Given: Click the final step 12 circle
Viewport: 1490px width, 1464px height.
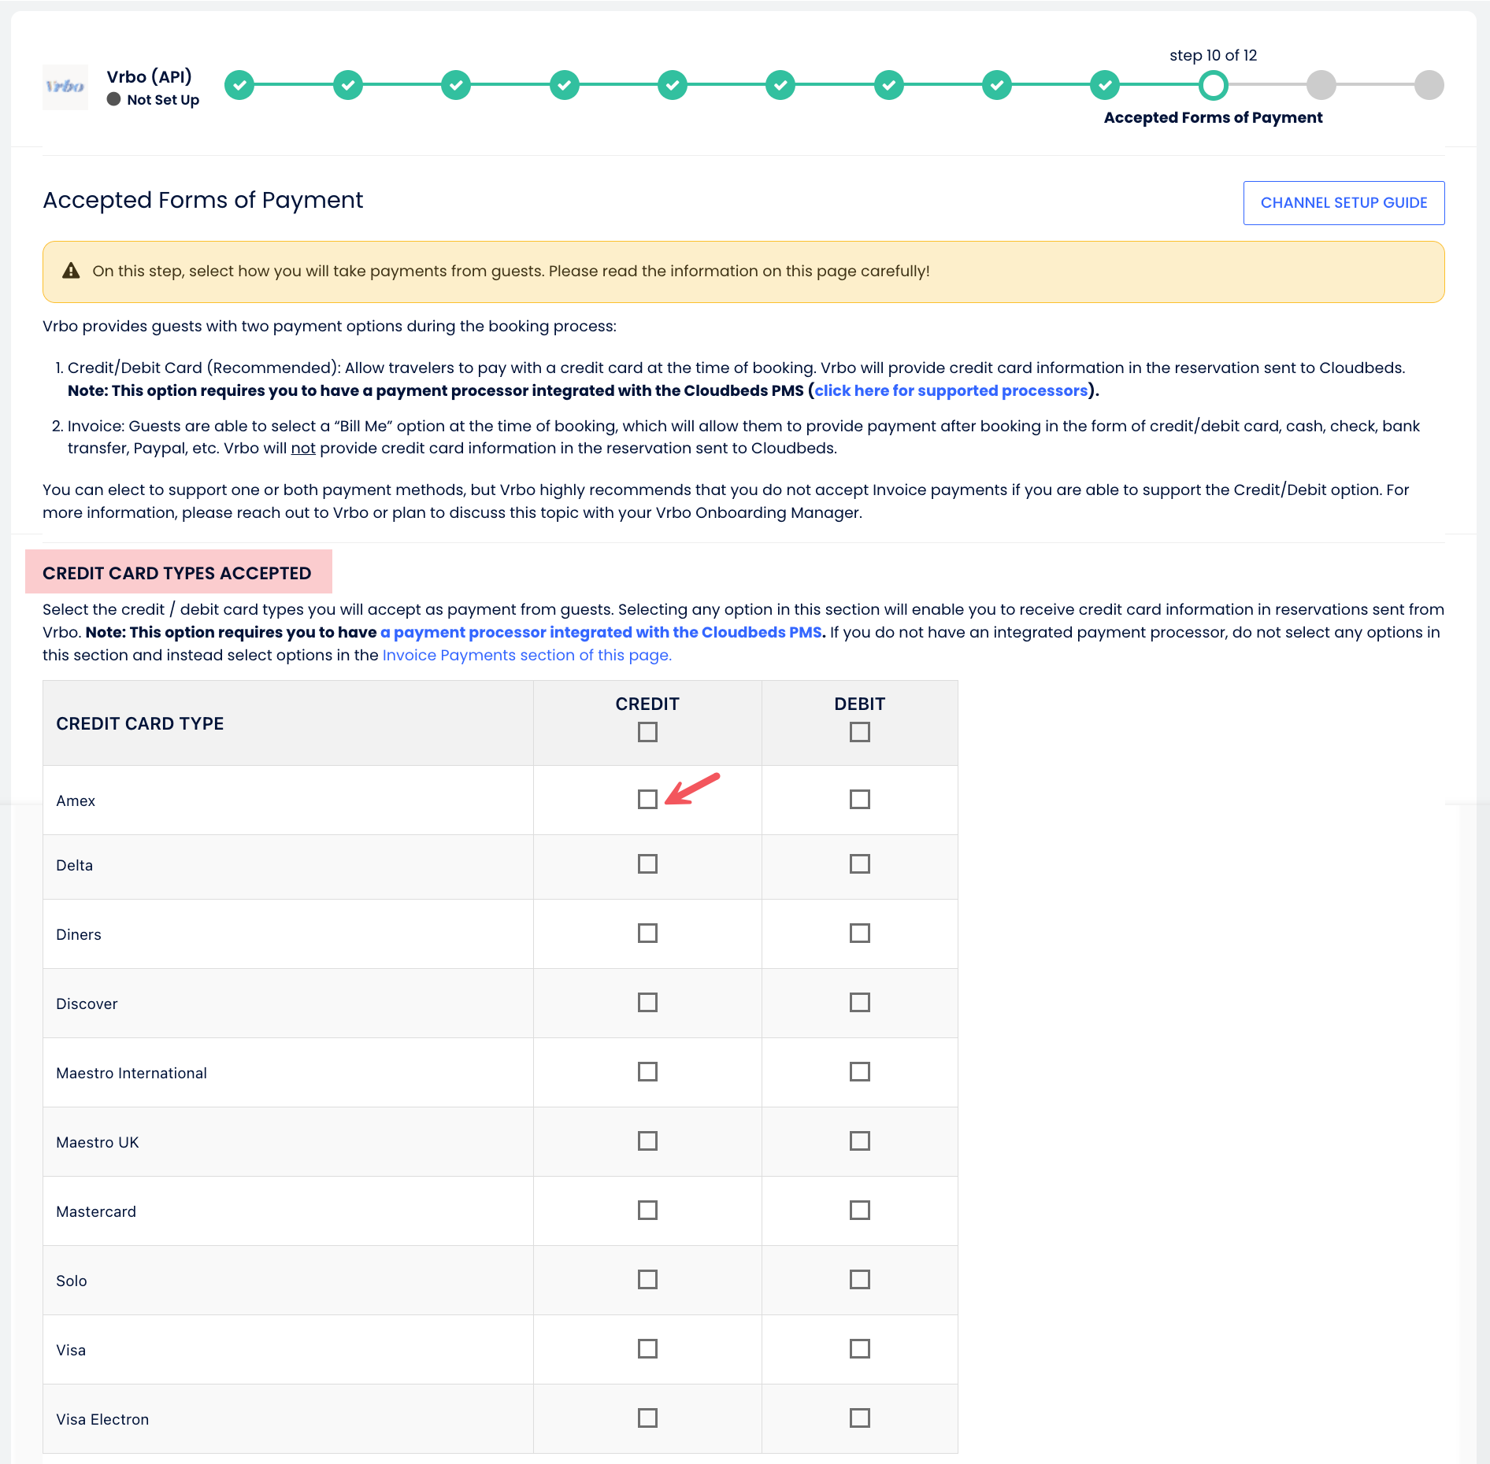Looking at the screenshot, I should [x=1429, y=85].
